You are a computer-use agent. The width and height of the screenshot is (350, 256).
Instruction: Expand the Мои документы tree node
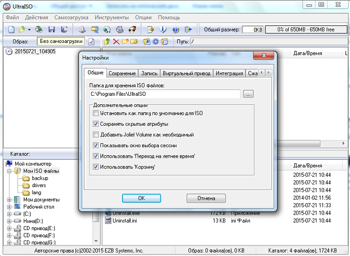coord(9,200)
